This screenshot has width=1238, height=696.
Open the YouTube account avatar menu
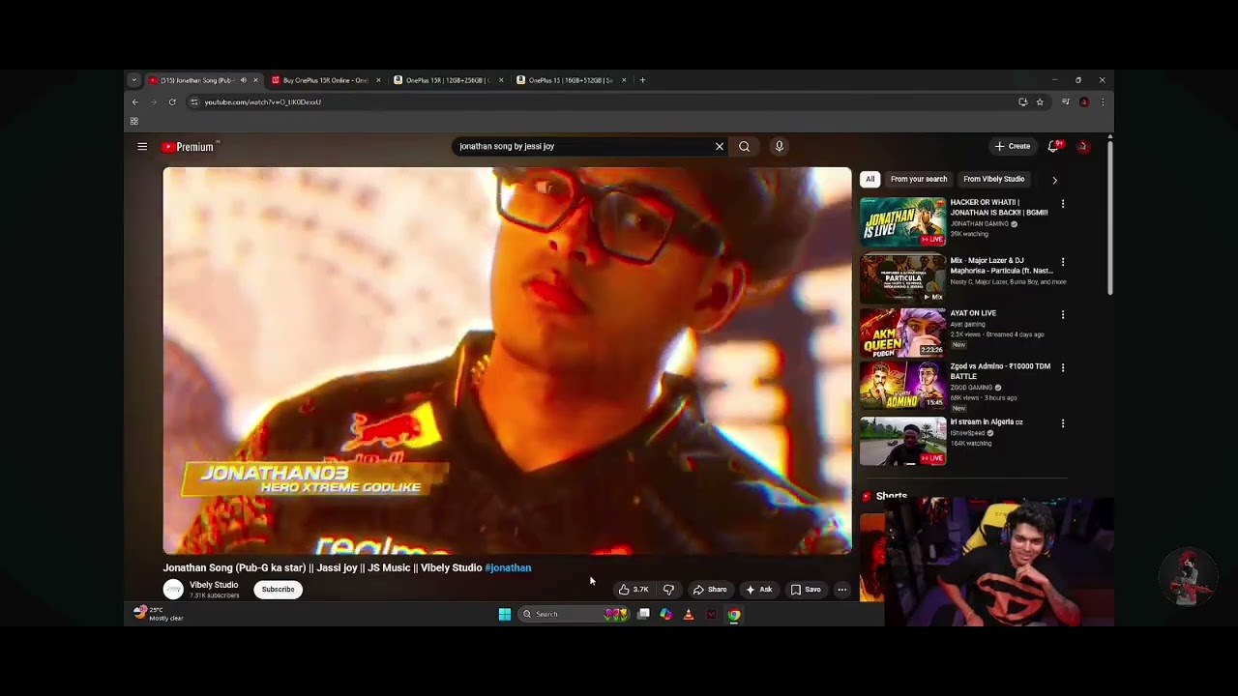[1083, 147]
